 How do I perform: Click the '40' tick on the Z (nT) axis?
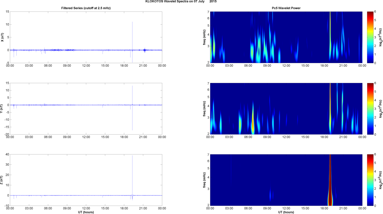(x=7, y=154)
